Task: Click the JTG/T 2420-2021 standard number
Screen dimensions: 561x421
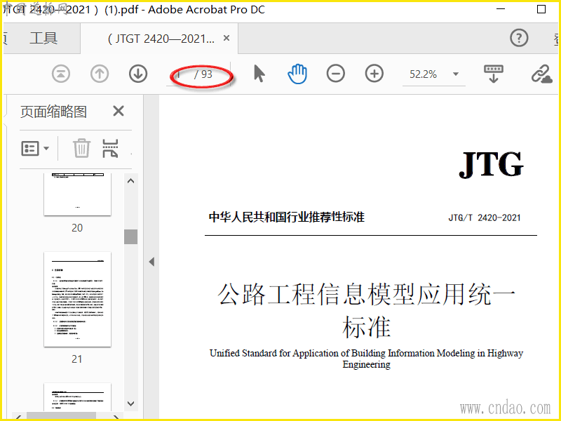Action: (x=485, y=218)
